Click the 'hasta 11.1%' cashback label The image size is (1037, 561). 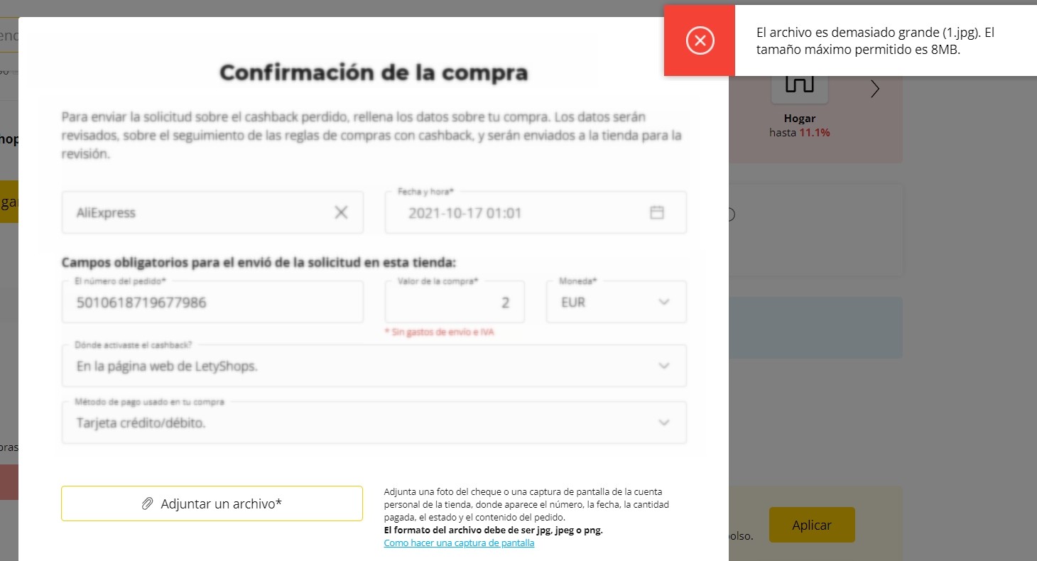[799, 133]
